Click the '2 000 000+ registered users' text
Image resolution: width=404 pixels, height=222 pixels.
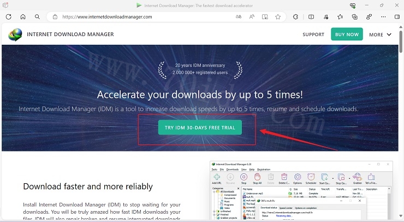click(x=200, y=73)
